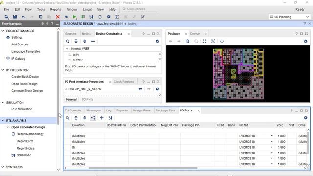Open the I/O Planning layout dropdown
The height and width of the screenshot is (176, 313).
click(x=290, y=17)
